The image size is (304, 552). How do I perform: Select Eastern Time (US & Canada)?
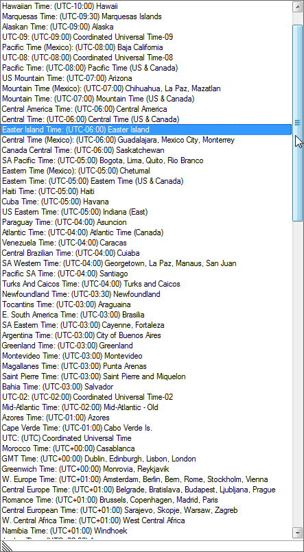point(146,181)
